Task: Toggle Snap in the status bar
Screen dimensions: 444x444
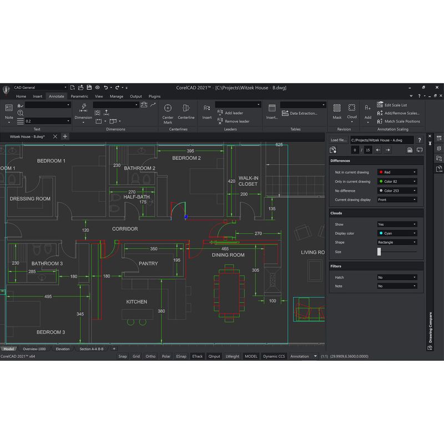Action: pyautogui.click(x=122, y=356)
